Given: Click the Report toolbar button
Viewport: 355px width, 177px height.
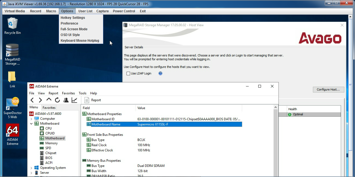Looking at the screenshot, I should click(x=93, y=100).
